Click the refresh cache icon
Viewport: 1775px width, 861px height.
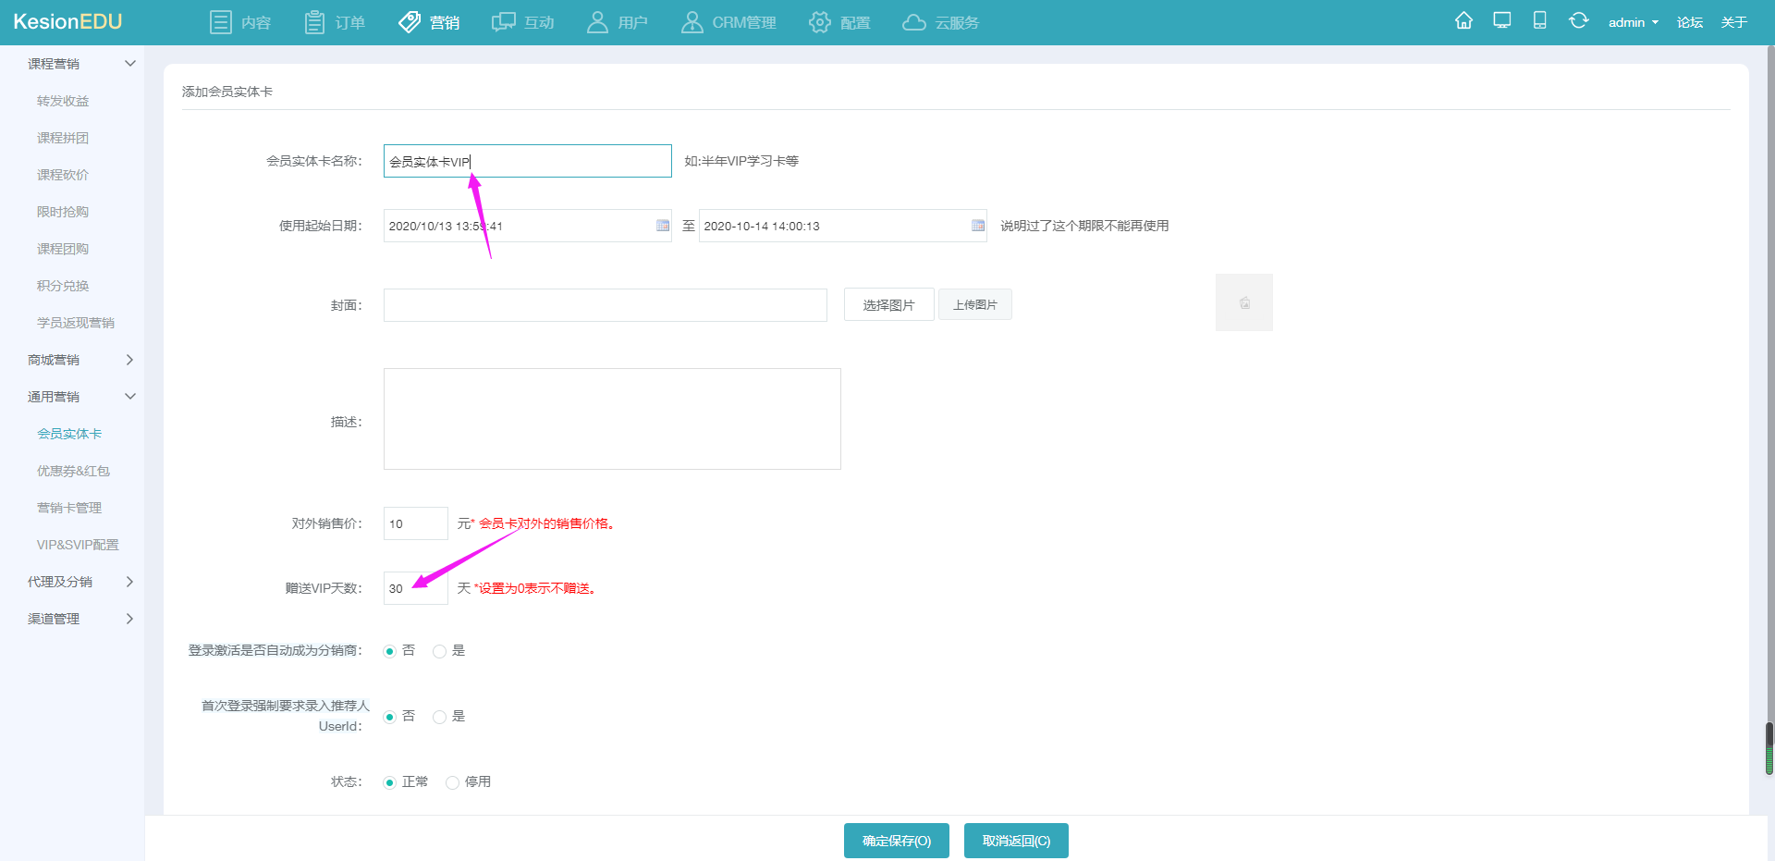tap(1578, 20)
